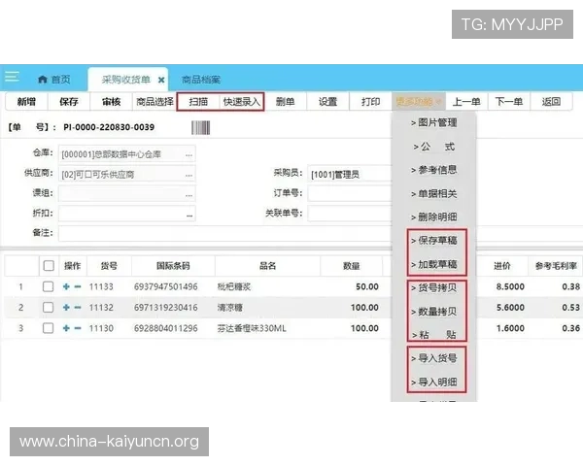
Task: Click the 打印 button
Action: 371,101
